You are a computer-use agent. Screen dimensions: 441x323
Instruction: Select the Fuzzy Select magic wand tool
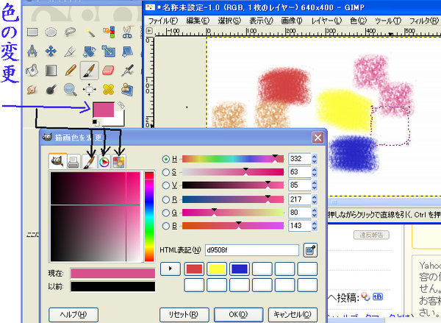(x=90, y=32)
